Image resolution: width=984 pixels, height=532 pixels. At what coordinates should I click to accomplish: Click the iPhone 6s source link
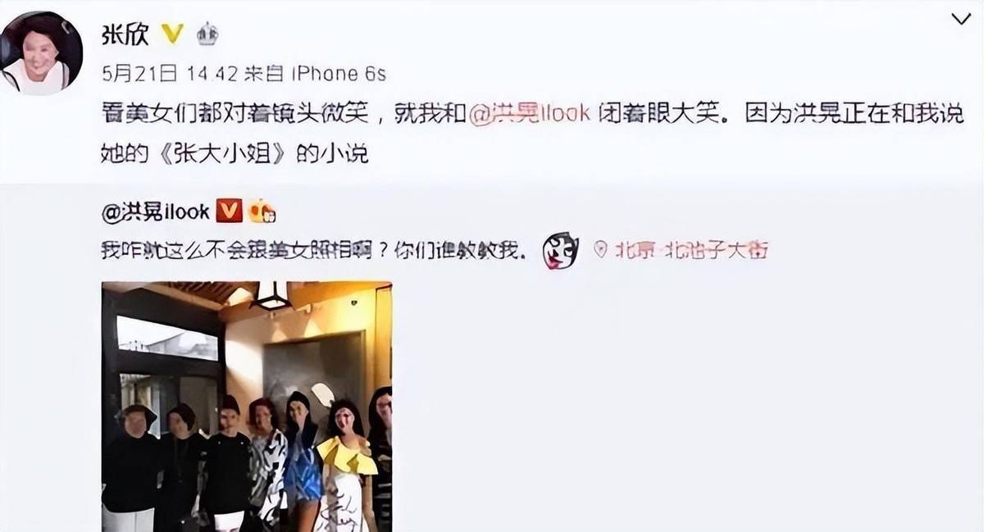click(339, 75)
